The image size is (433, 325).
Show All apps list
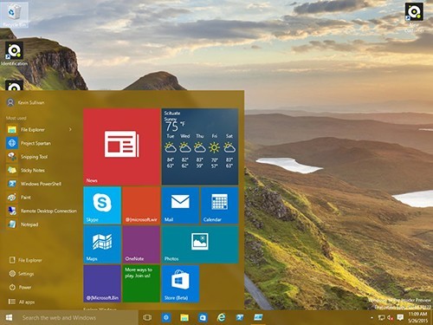point(22,302)
